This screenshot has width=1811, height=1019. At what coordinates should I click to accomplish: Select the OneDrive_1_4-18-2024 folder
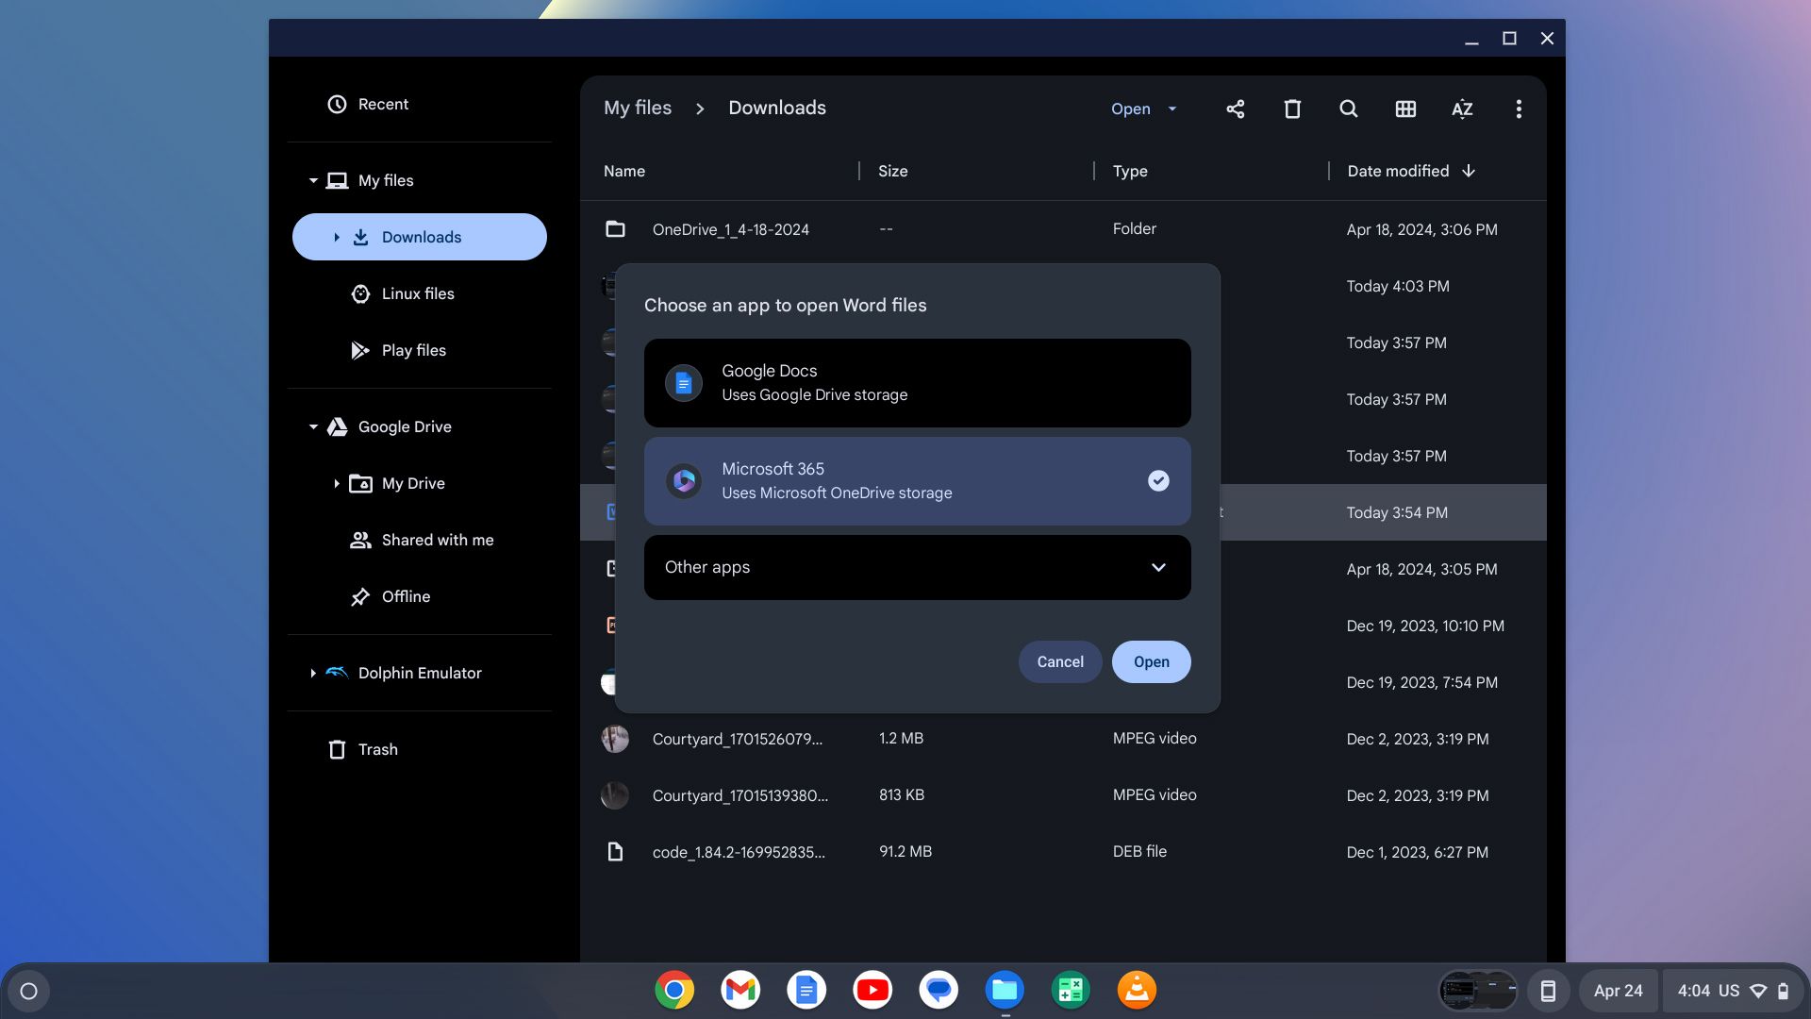click(x=1063, y=229)
